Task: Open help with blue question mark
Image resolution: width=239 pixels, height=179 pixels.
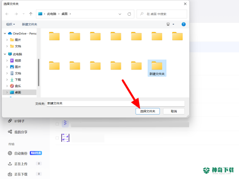Action: coord(184,24)
